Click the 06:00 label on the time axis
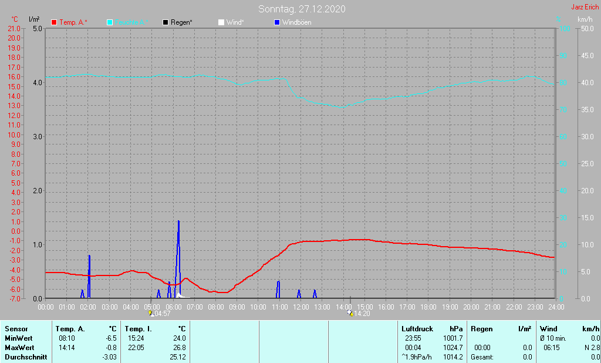The image size is (601, 363). (x=173, y=307)
